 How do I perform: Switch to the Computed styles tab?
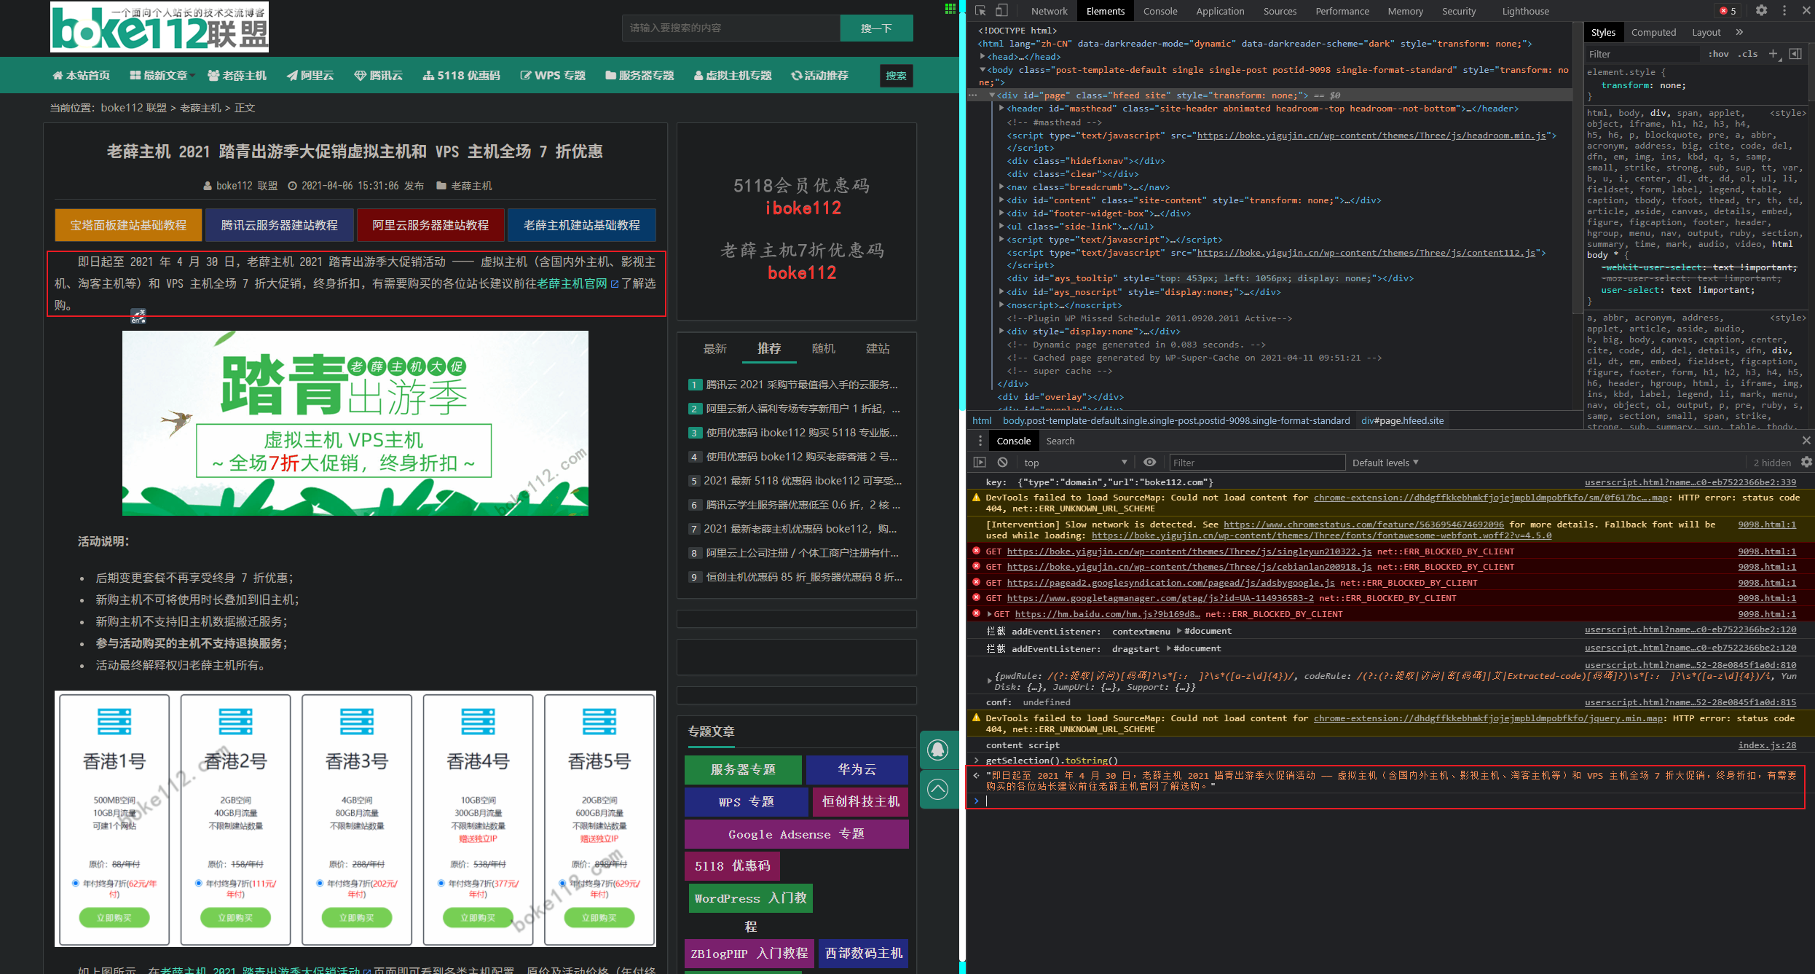coord(1653,32)
